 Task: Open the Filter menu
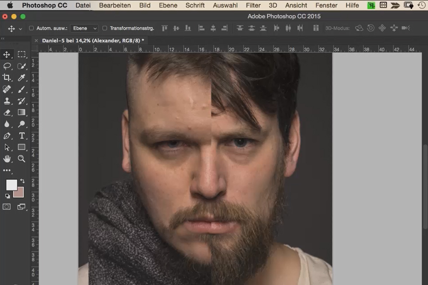coord(253,5)
